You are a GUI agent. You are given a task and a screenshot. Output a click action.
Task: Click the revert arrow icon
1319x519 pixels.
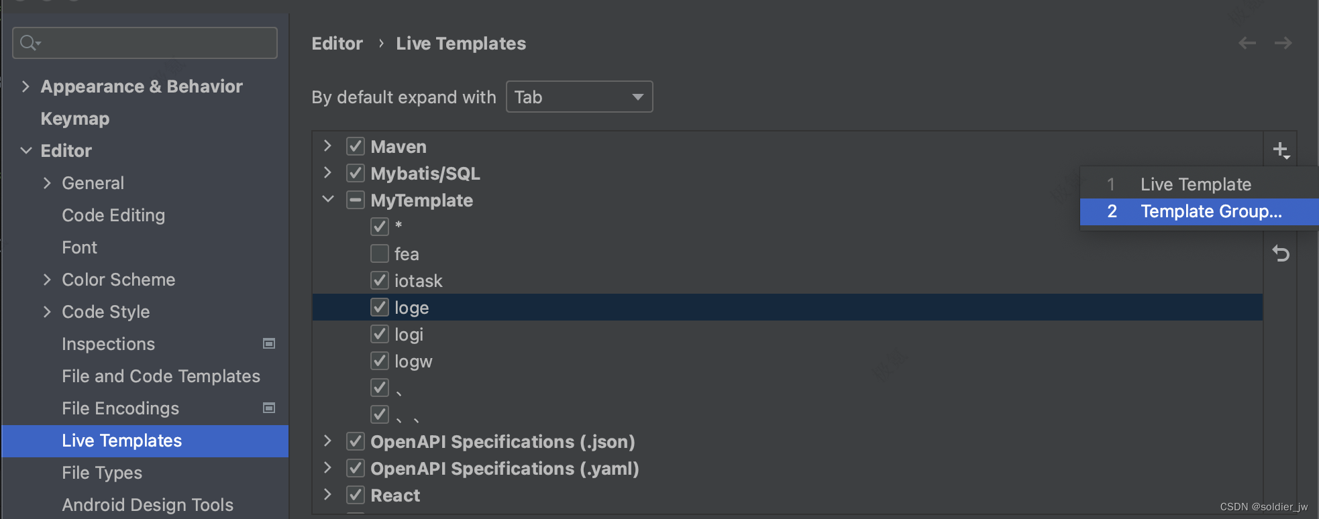click(1280, 253)
